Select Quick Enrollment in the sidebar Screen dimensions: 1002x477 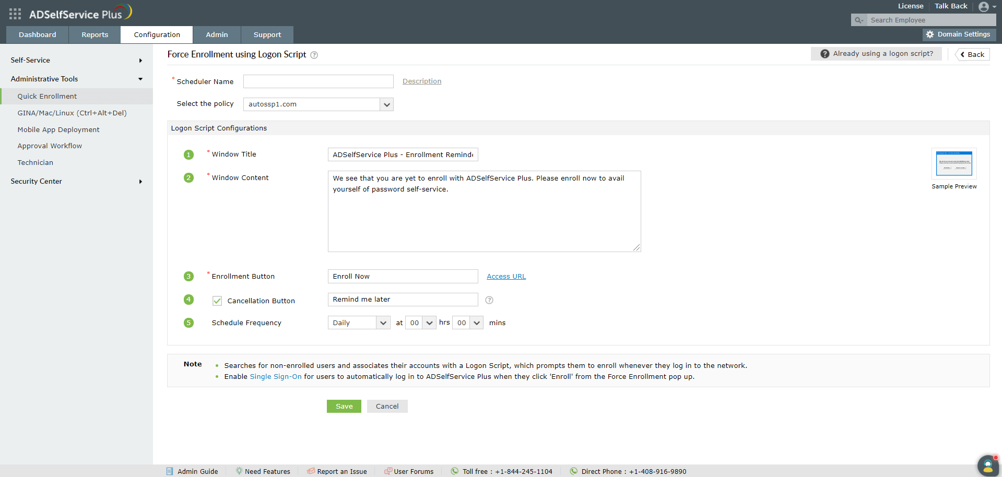tap(76, 97)
